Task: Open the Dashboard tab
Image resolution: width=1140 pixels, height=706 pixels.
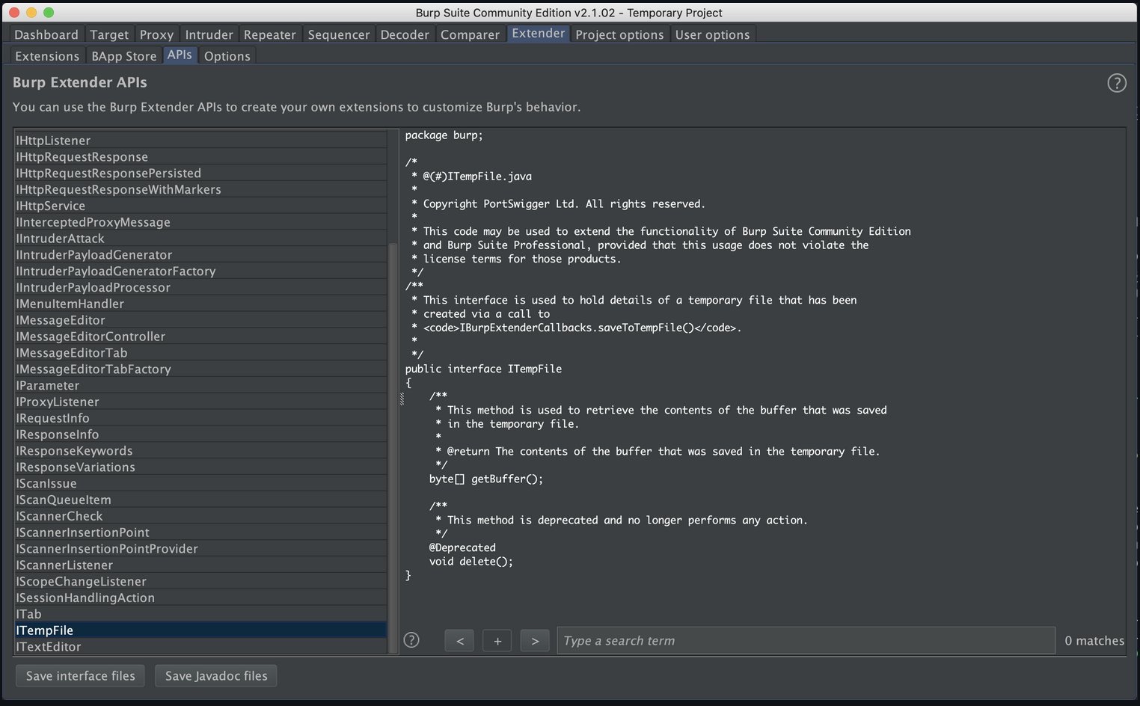Action: (46, 34)
